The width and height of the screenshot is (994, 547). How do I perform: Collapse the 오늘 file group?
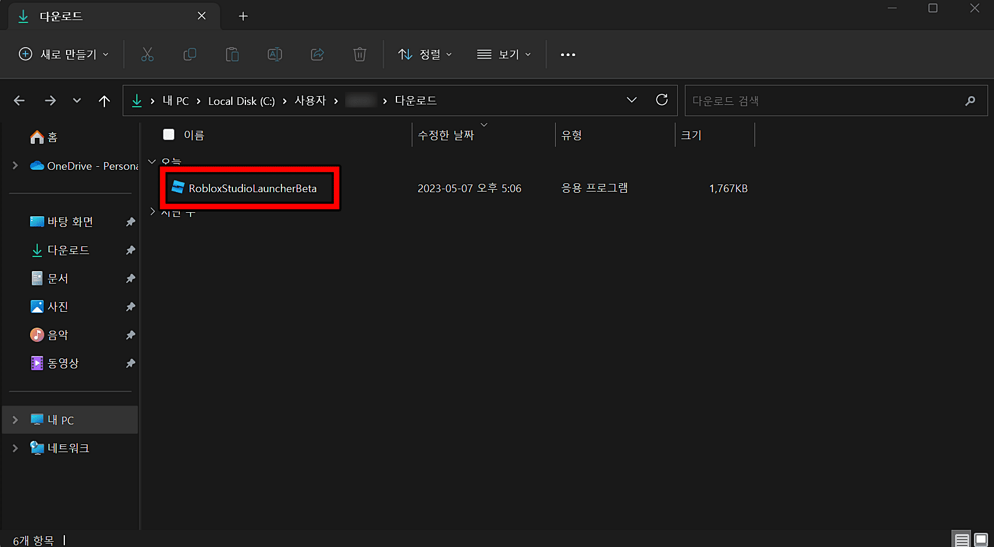[x=152, y=161]
